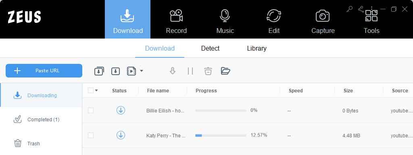Click the delete task bin icon
This screenshot has width=413, height=155.
208,71
